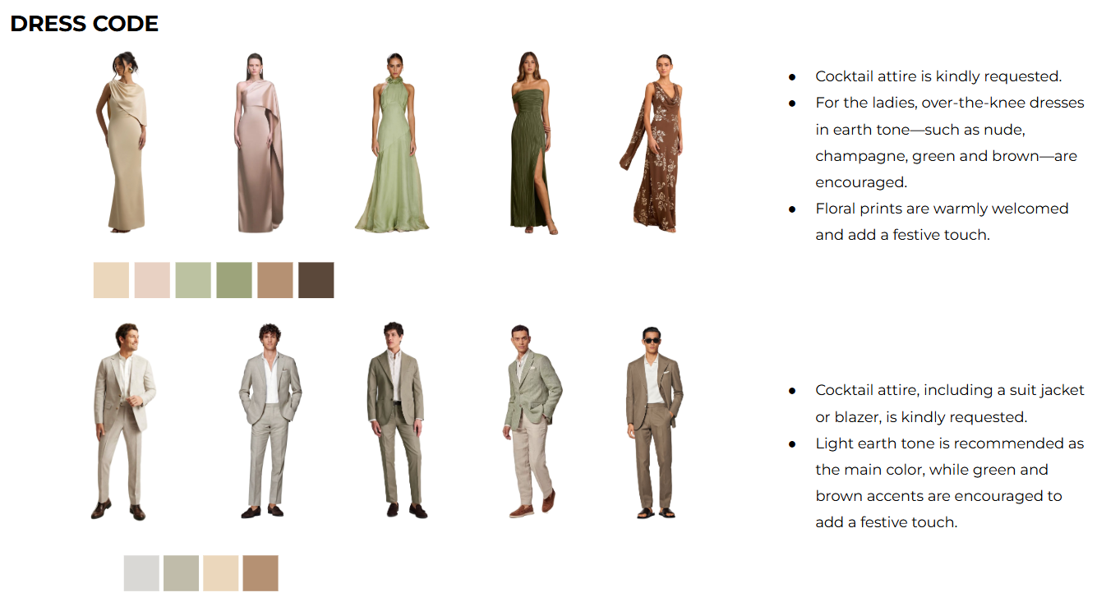The height and width of the screenshot is (611, 1120).
Task: Click "in earth tone—such as nude," line
Action: [x=920, y=130]
